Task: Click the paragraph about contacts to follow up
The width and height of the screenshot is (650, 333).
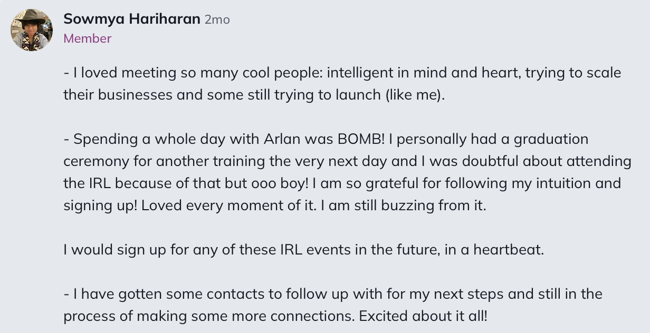Action: [x=333, y=305]
